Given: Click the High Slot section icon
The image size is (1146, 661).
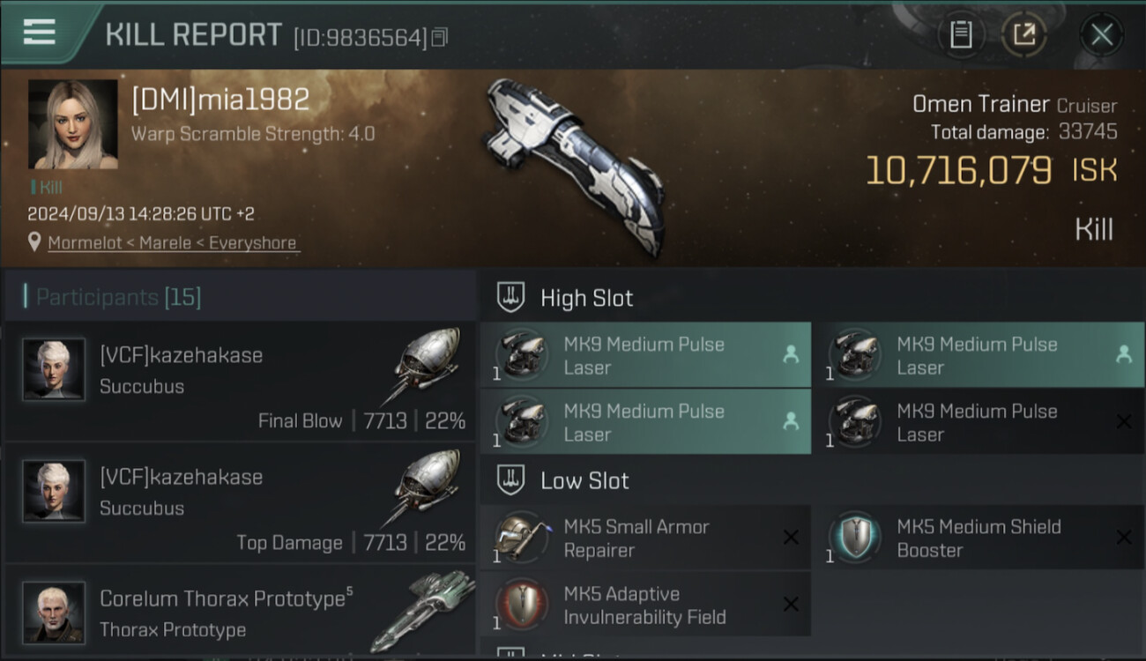Looking at the screenshot, I should [511, 297].
